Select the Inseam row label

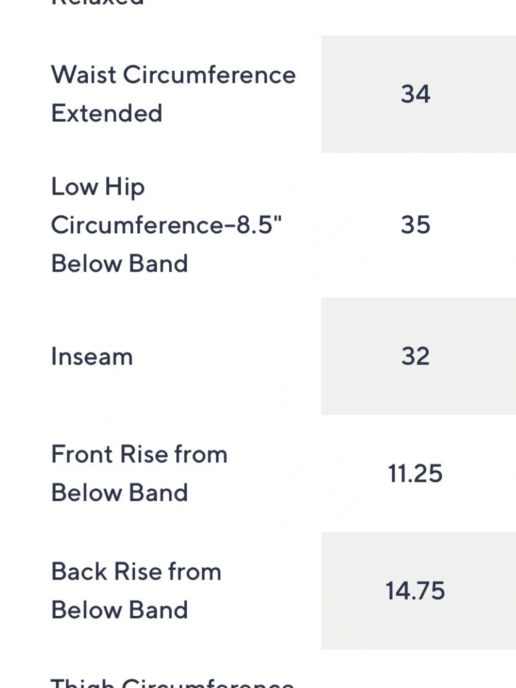tap(92, 356)
